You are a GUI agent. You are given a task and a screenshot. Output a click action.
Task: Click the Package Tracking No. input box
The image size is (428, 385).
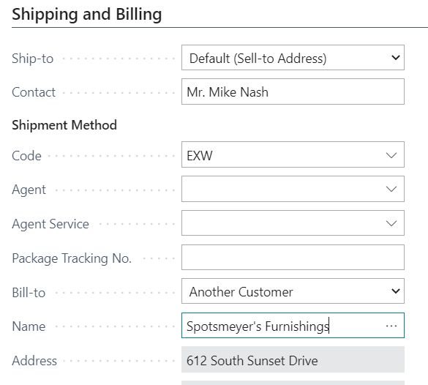pyautogui.click(x=293, y=257)
